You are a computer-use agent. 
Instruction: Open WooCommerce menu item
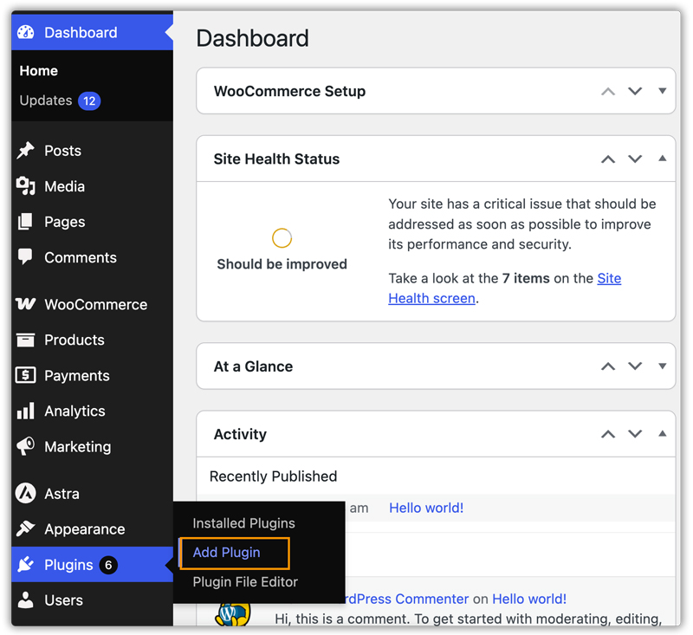click(x=92, y=304)
